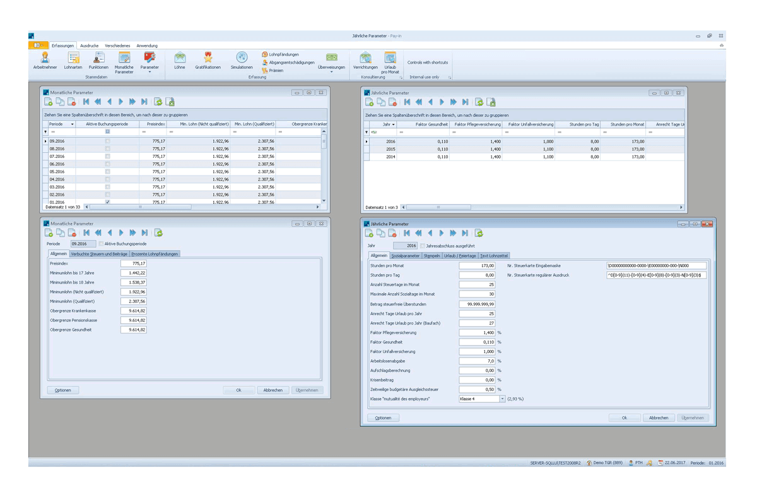Image resolution: width=757 pixels, height=497 pixels.
Task: Open the Lohnarten ribbon icon
Action: pos(73,62)
